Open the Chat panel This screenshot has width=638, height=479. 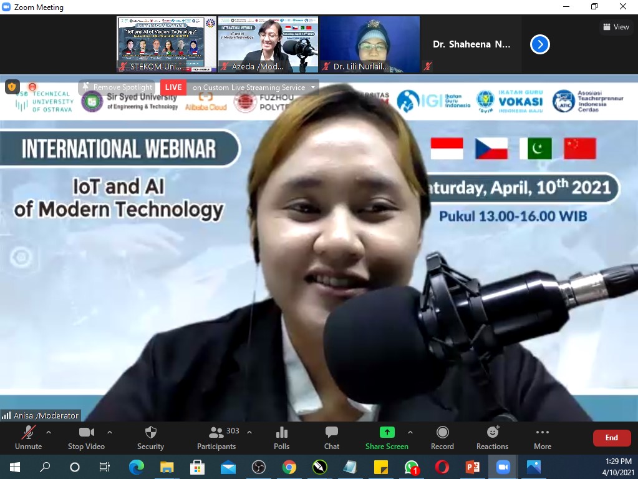332,438
